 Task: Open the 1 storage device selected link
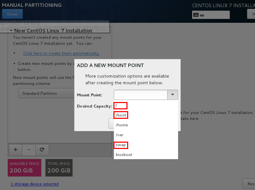coord(35,184)
